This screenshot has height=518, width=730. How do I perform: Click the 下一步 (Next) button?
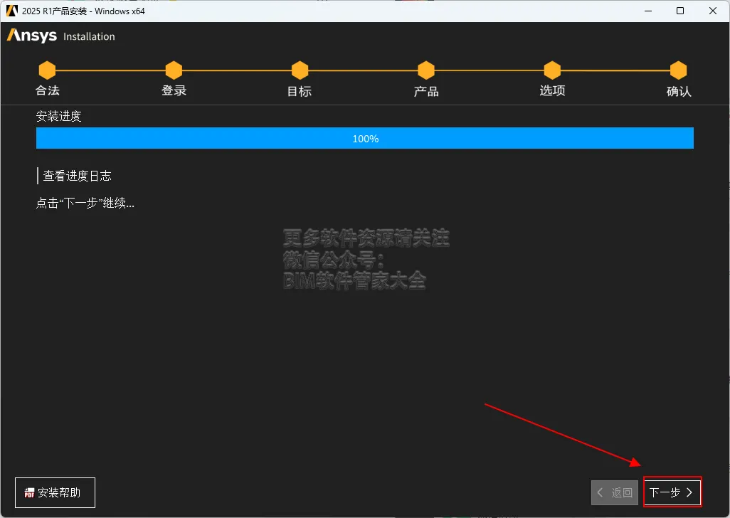pos(672,492)
